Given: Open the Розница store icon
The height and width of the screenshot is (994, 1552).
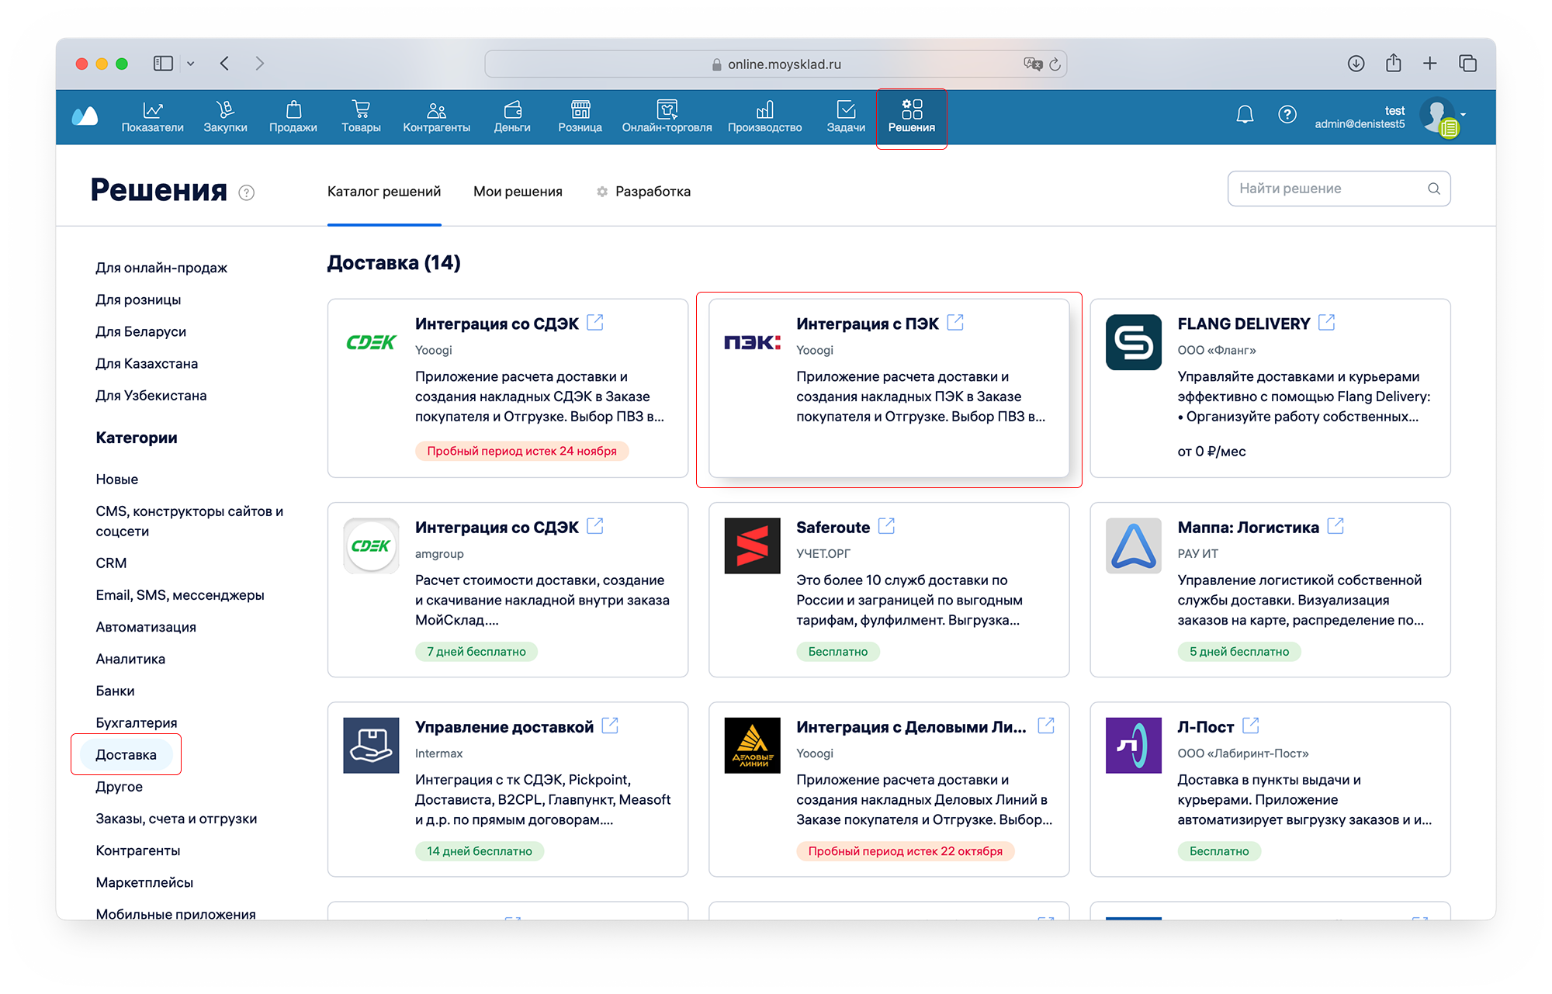Looking at the screenshot, I should coord(580,109).
